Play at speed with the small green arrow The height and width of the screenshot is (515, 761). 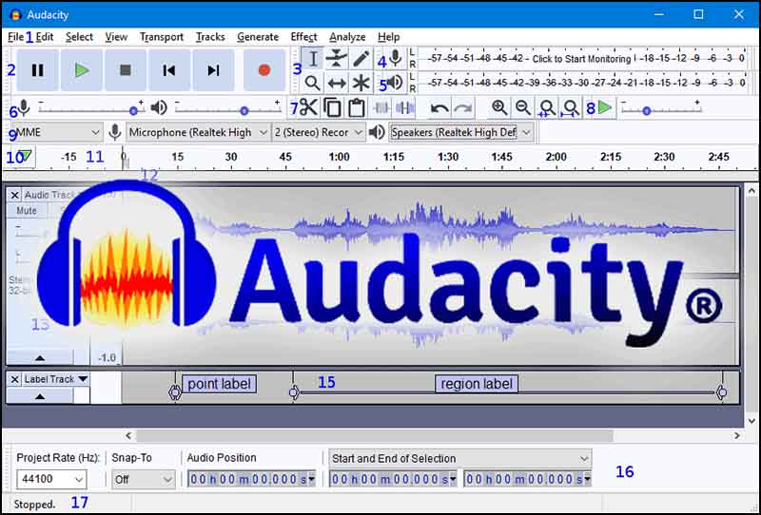[605, 107]
